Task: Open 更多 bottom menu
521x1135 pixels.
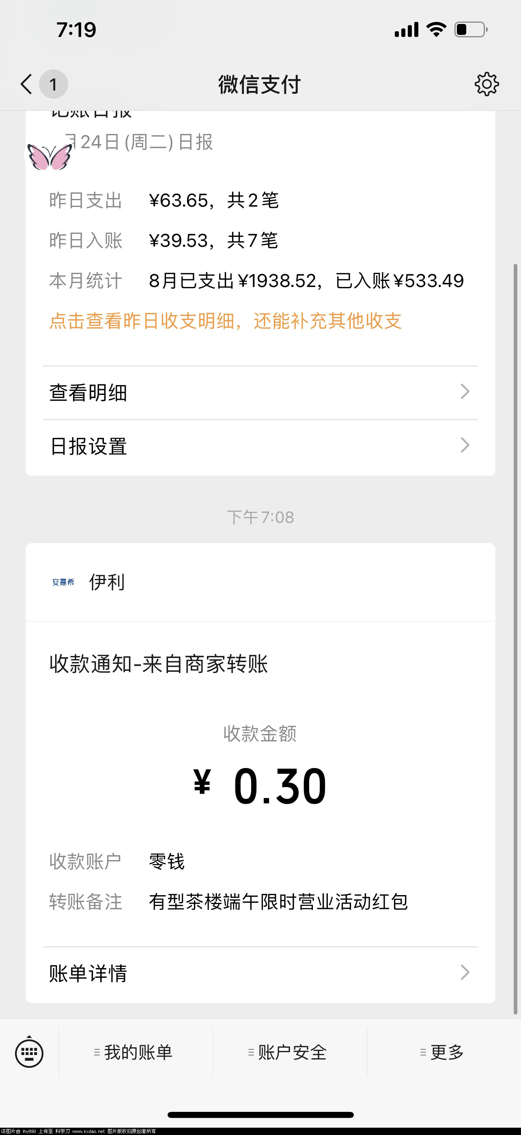Action: coord(442,1052)
